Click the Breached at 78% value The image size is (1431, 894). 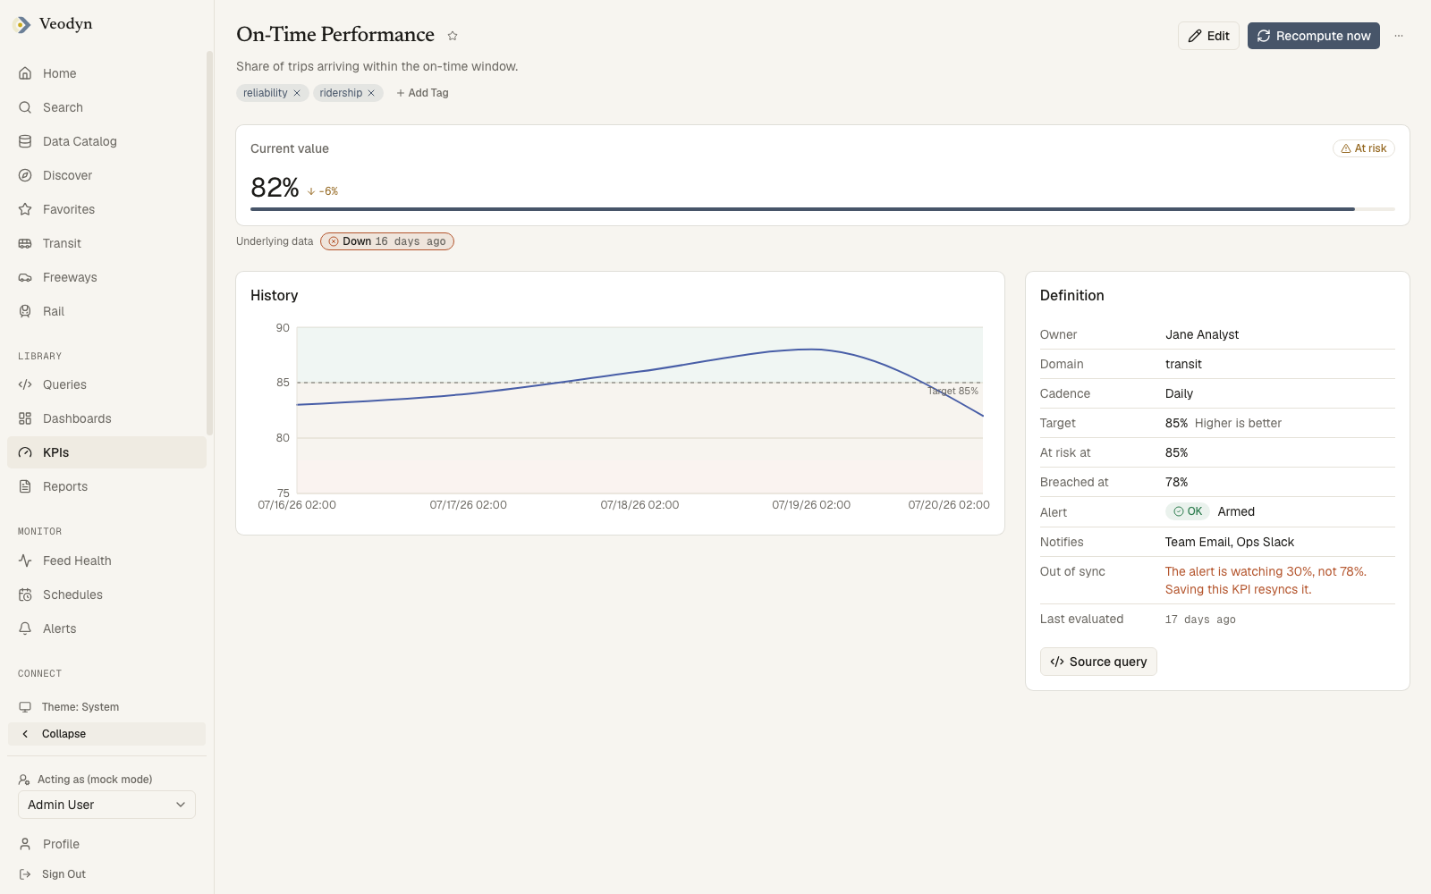coord(1176,482)
